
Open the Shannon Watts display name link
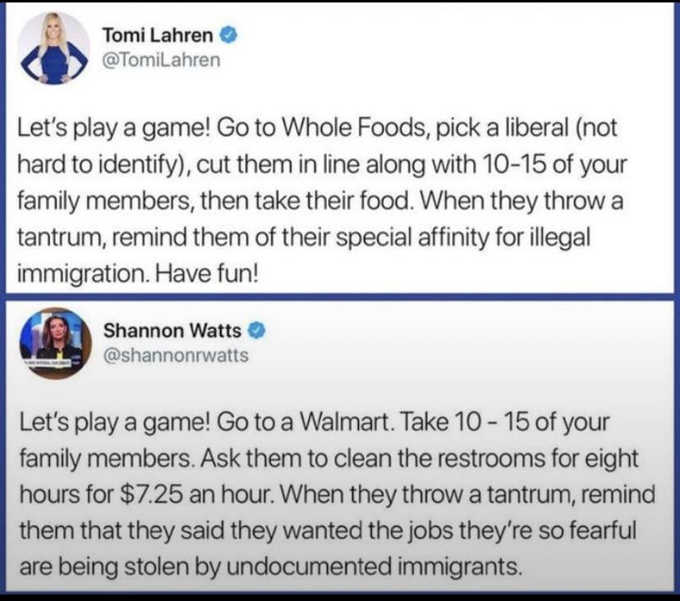(172, 331)
